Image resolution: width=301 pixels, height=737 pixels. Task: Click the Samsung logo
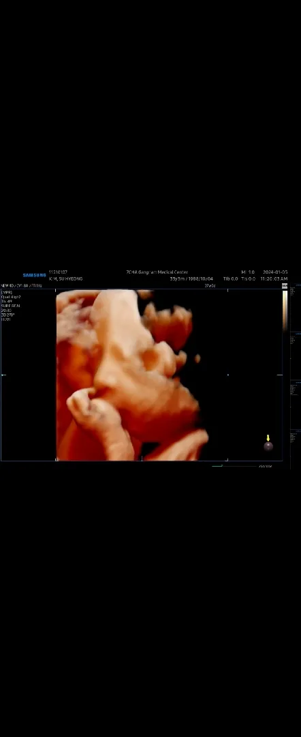35,275
